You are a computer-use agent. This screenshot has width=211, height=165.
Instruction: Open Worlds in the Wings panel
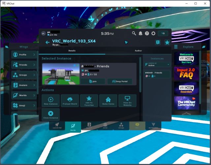tap(24, 95)
